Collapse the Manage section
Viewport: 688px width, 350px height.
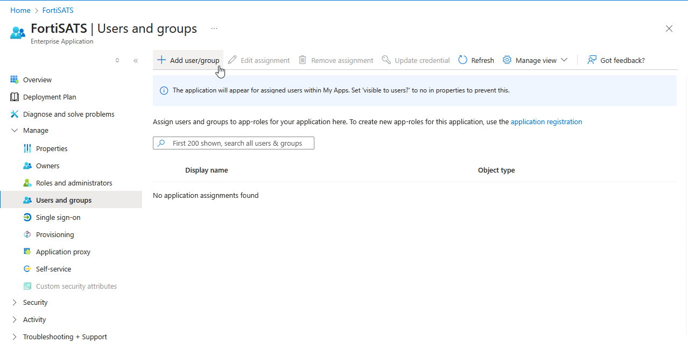pos(15,130)
